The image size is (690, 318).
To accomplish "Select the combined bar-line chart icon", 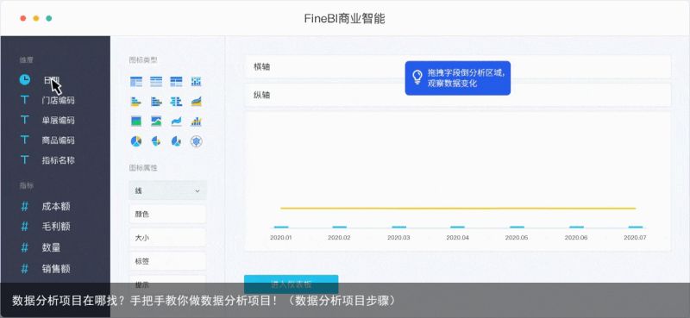I will (x=197, y=122).
